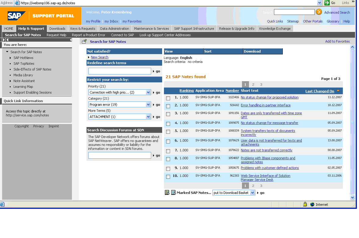Click the navigation panel toggle icon pair

(6, 40)
